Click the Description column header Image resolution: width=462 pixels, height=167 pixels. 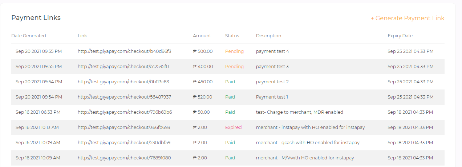(268, 36)
